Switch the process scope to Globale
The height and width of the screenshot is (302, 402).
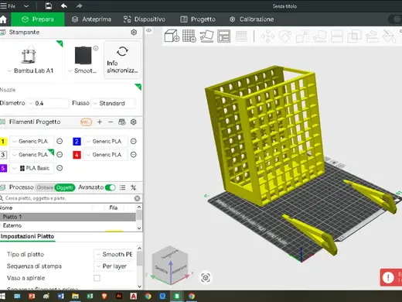pos(45,187)
